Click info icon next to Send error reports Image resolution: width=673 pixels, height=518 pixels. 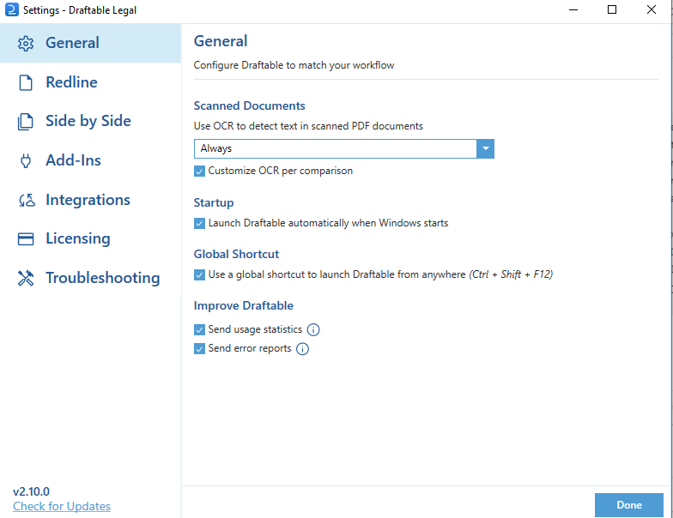coord(302,349)
